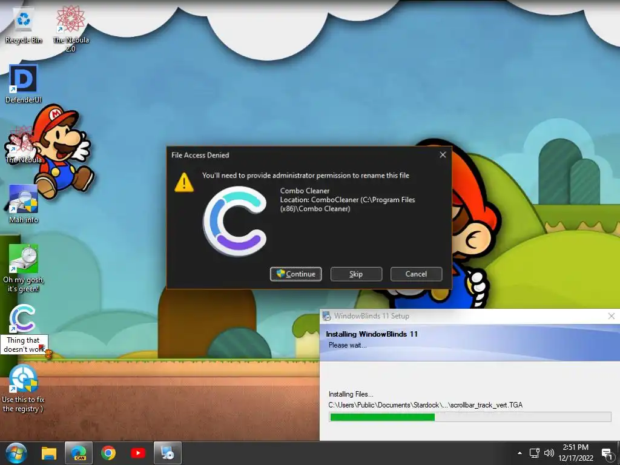Screen dimensions: 620x465
Task: Click the 'Combo Cleaner' name in dialog
Action: pyautogui.click(x=305, y=191)
